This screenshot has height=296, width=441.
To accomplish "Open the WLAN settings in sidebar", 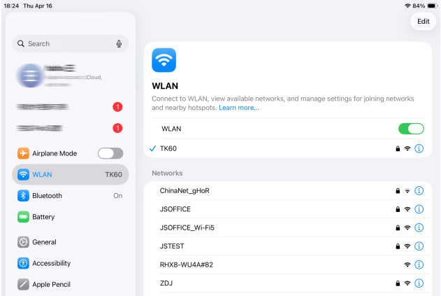I will click(x=71, y=174).
